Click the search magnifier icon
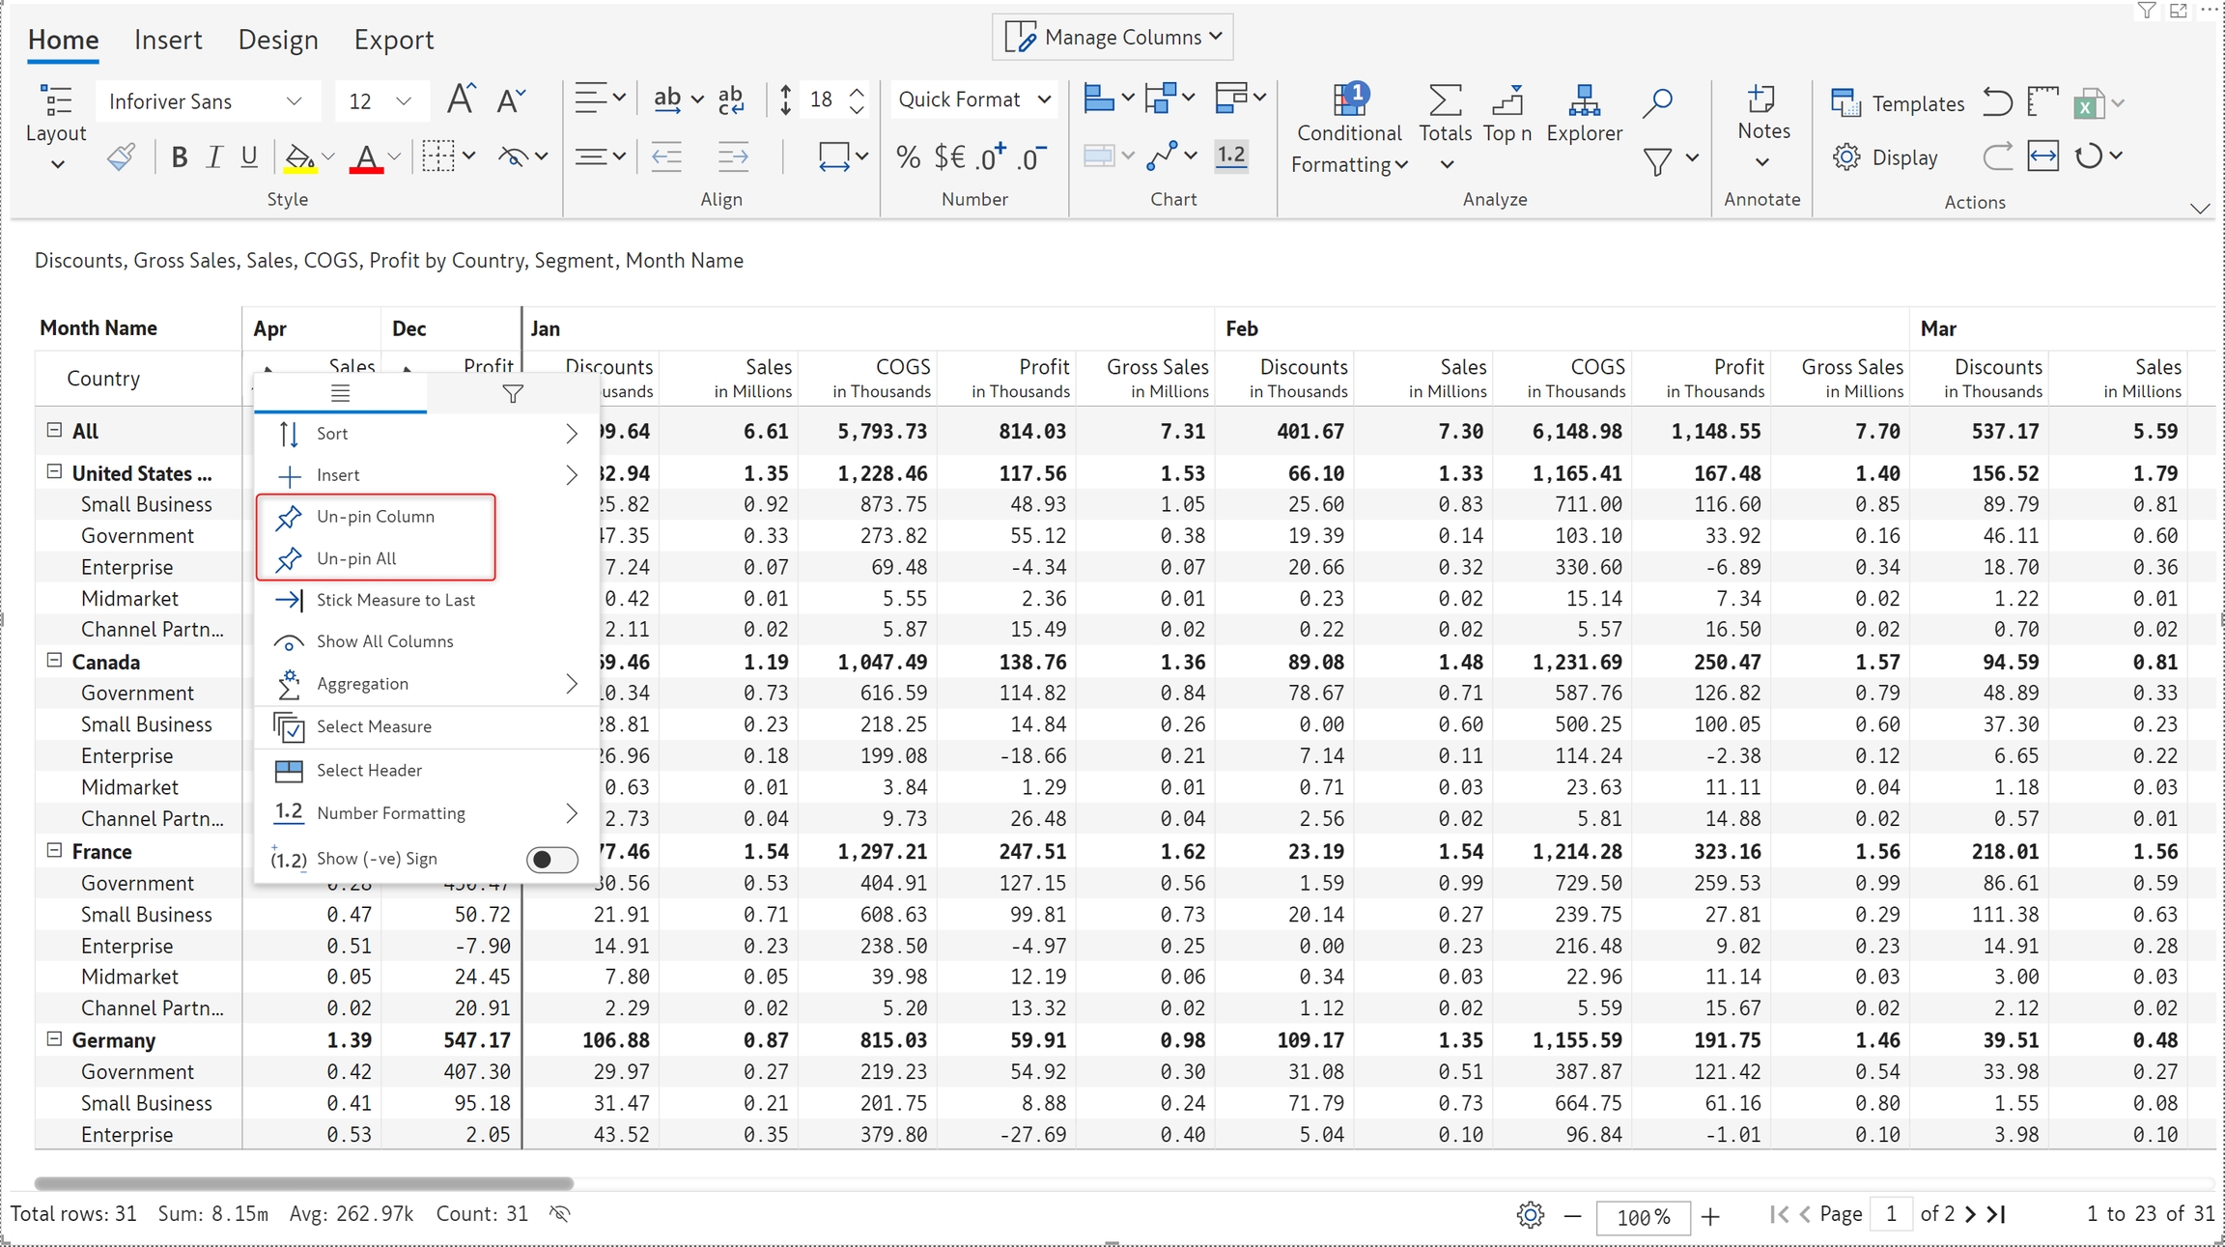The height and width of the screenshot is (1247, 2225). click(1657, 101)
